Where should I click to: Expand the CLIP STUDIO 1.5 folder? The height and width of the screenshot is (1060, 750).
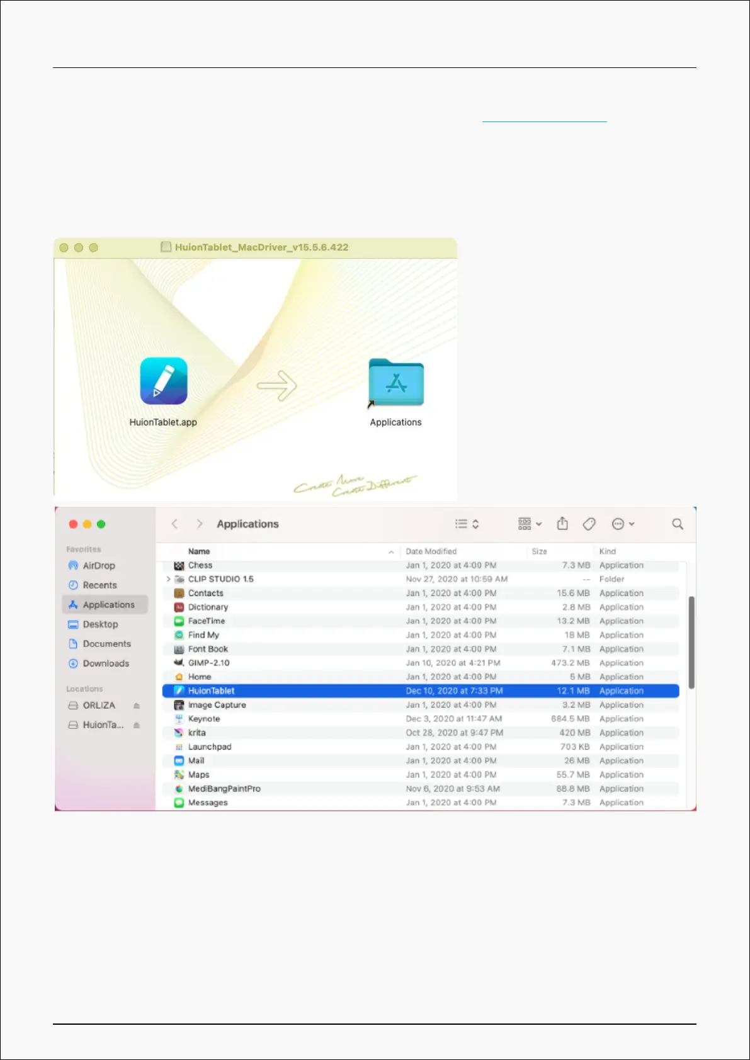168,579
